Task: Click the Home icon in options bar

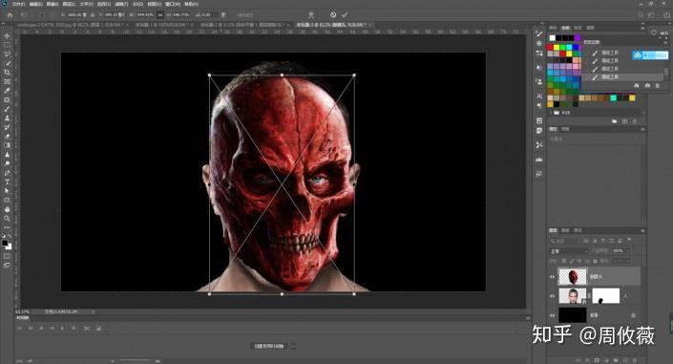Action: coord(10,14)
